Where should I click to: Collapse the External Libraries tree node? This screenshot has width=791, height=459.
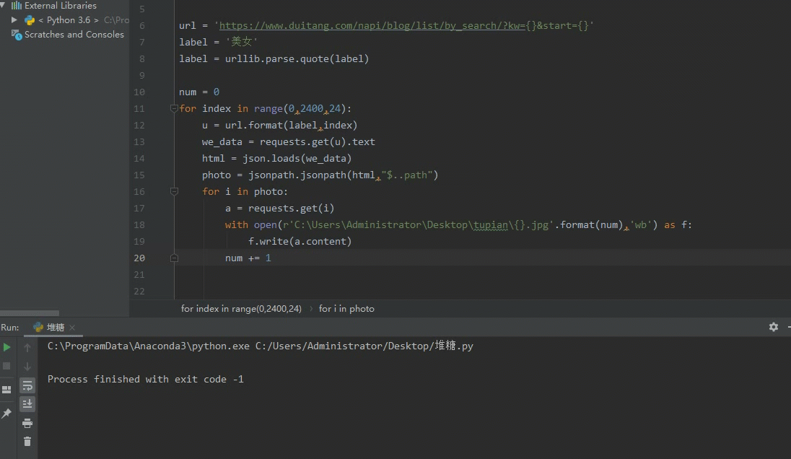(x=3, y=5)
